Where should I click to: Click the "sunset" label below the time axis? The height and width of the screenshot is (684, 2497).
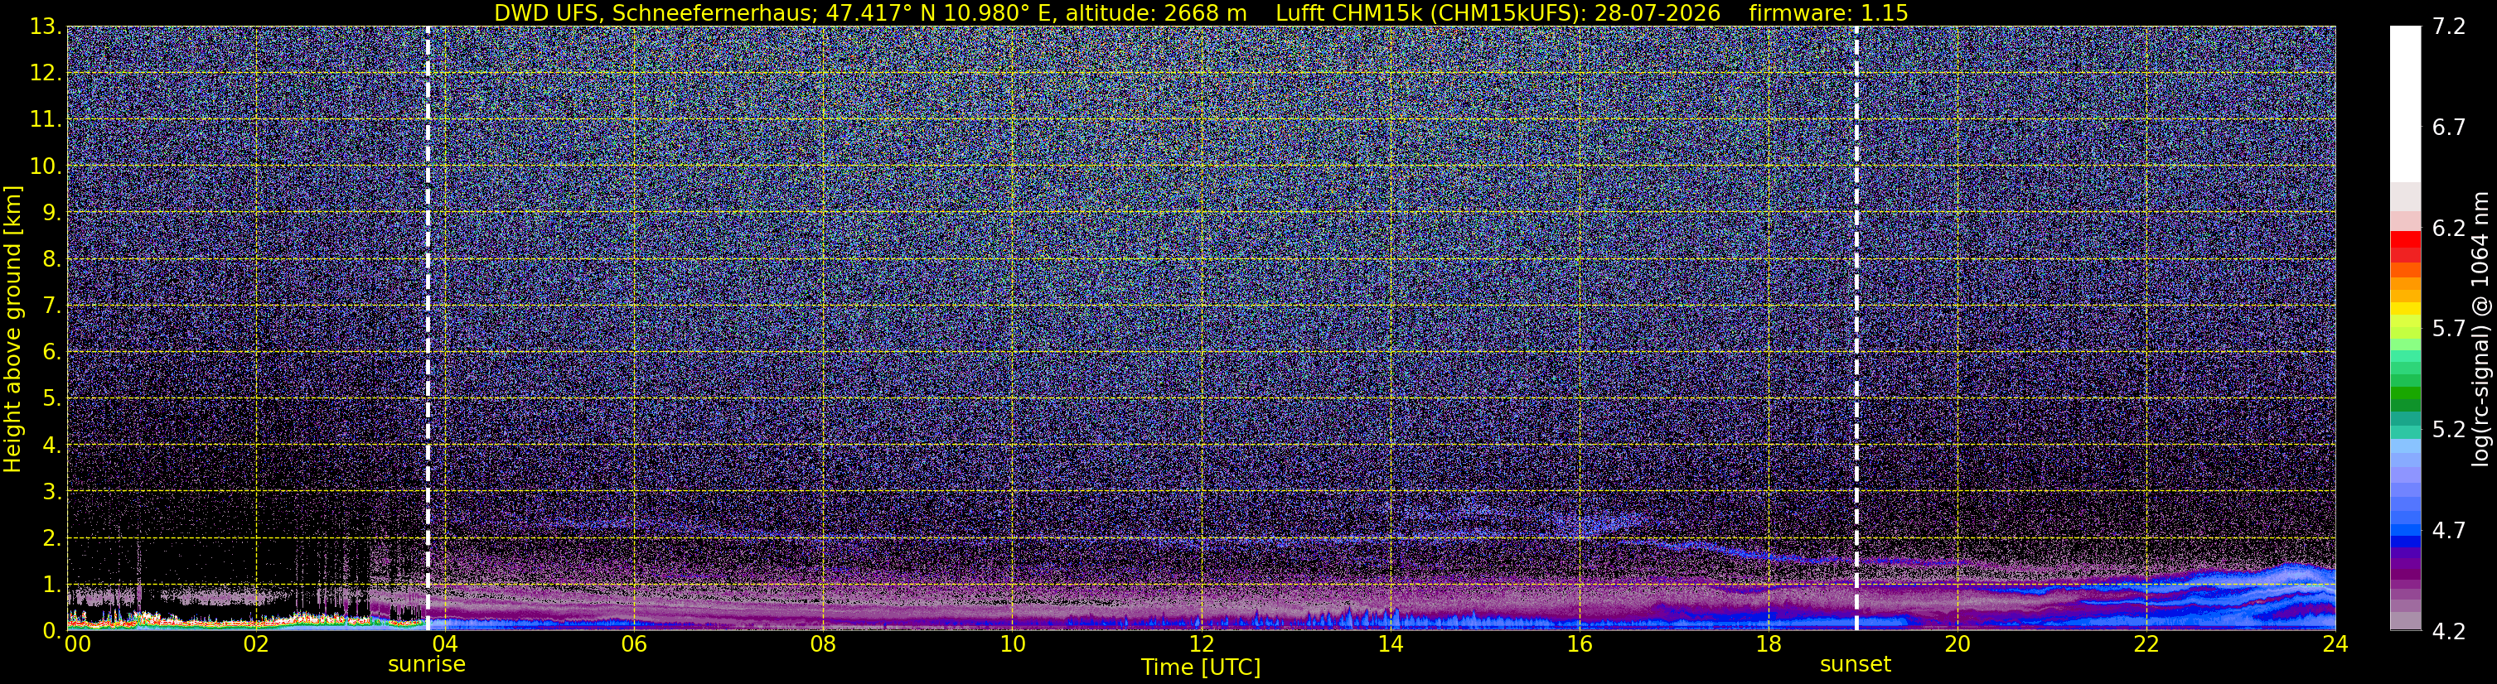(x=1856, y=665)
